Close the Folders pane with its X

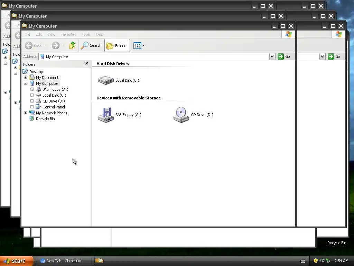[87, 64]
